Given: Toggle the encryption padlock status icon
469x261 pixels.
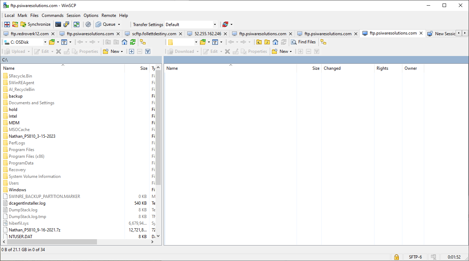Looking at the screenshot, I should click(x=396, y=257).
